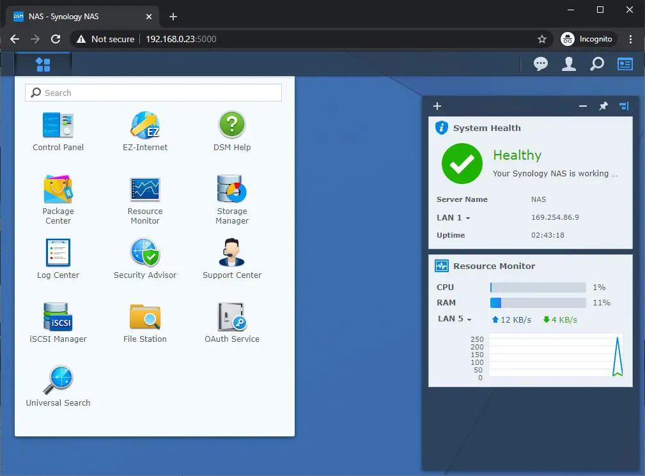The image size is (645, 476).
Task: Click the IP address 169.254.86.9
Action: pos(555,217)
